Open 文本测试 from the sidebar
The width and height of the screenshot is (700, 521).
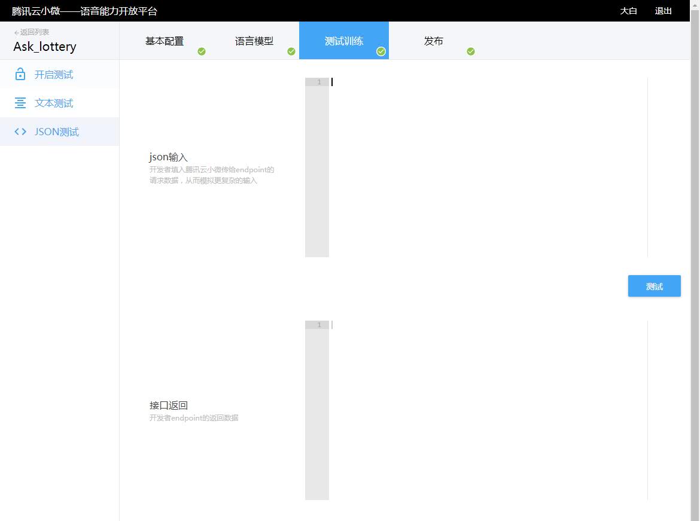click(x=54, y=103)
